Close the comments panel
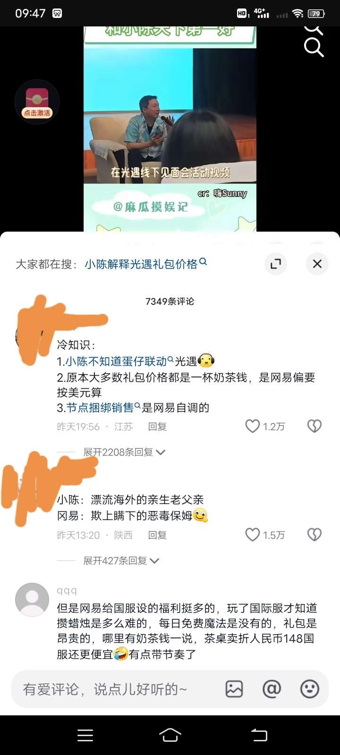340x755 pixels. (317, 264)
